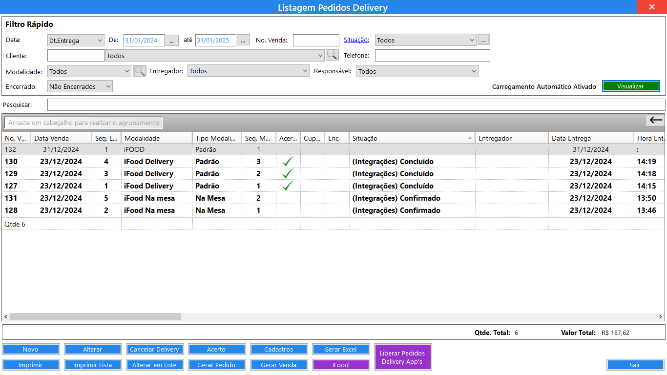The width and height of the screenshot is (667, 375).
Task: Click the De date field 31/01/2024
Action: coord(144,41)
